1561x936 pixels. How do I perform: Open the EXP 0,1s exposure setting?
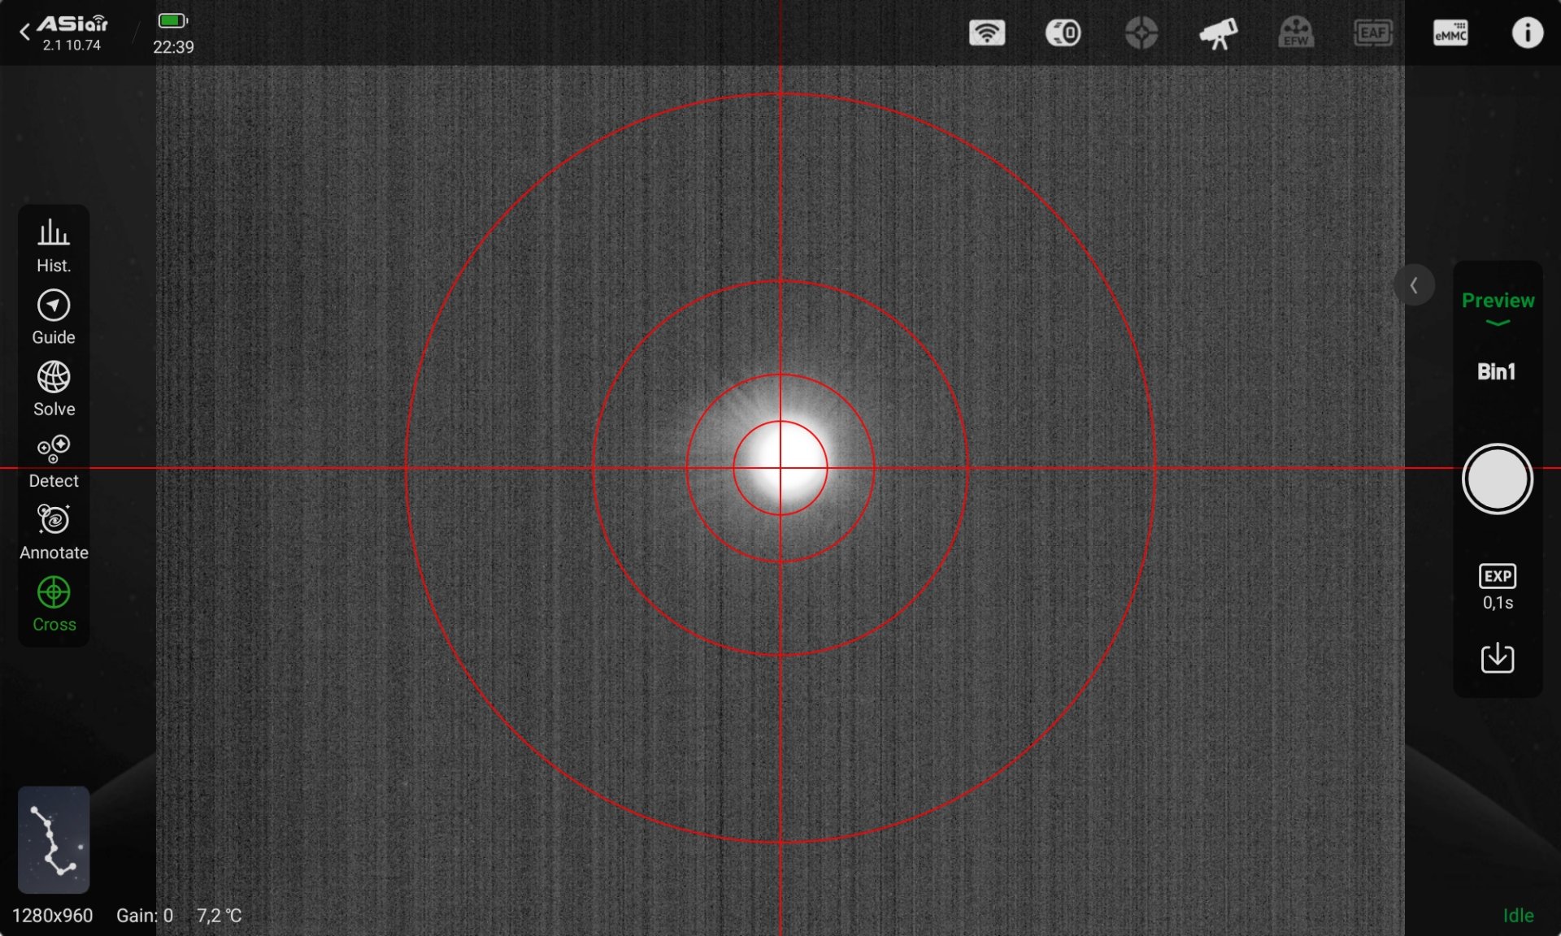(x=1498, y=587)
